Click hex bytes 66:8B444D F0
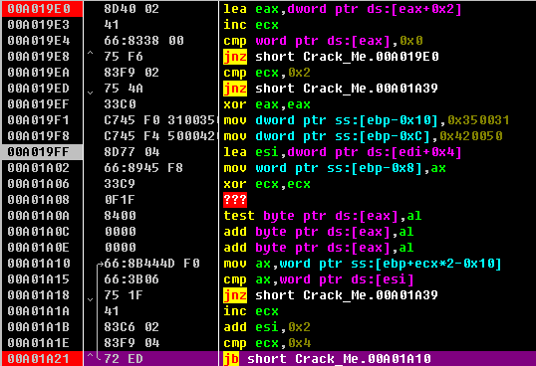536x366 pixels. pyautogui.click(x=151, y=264)
